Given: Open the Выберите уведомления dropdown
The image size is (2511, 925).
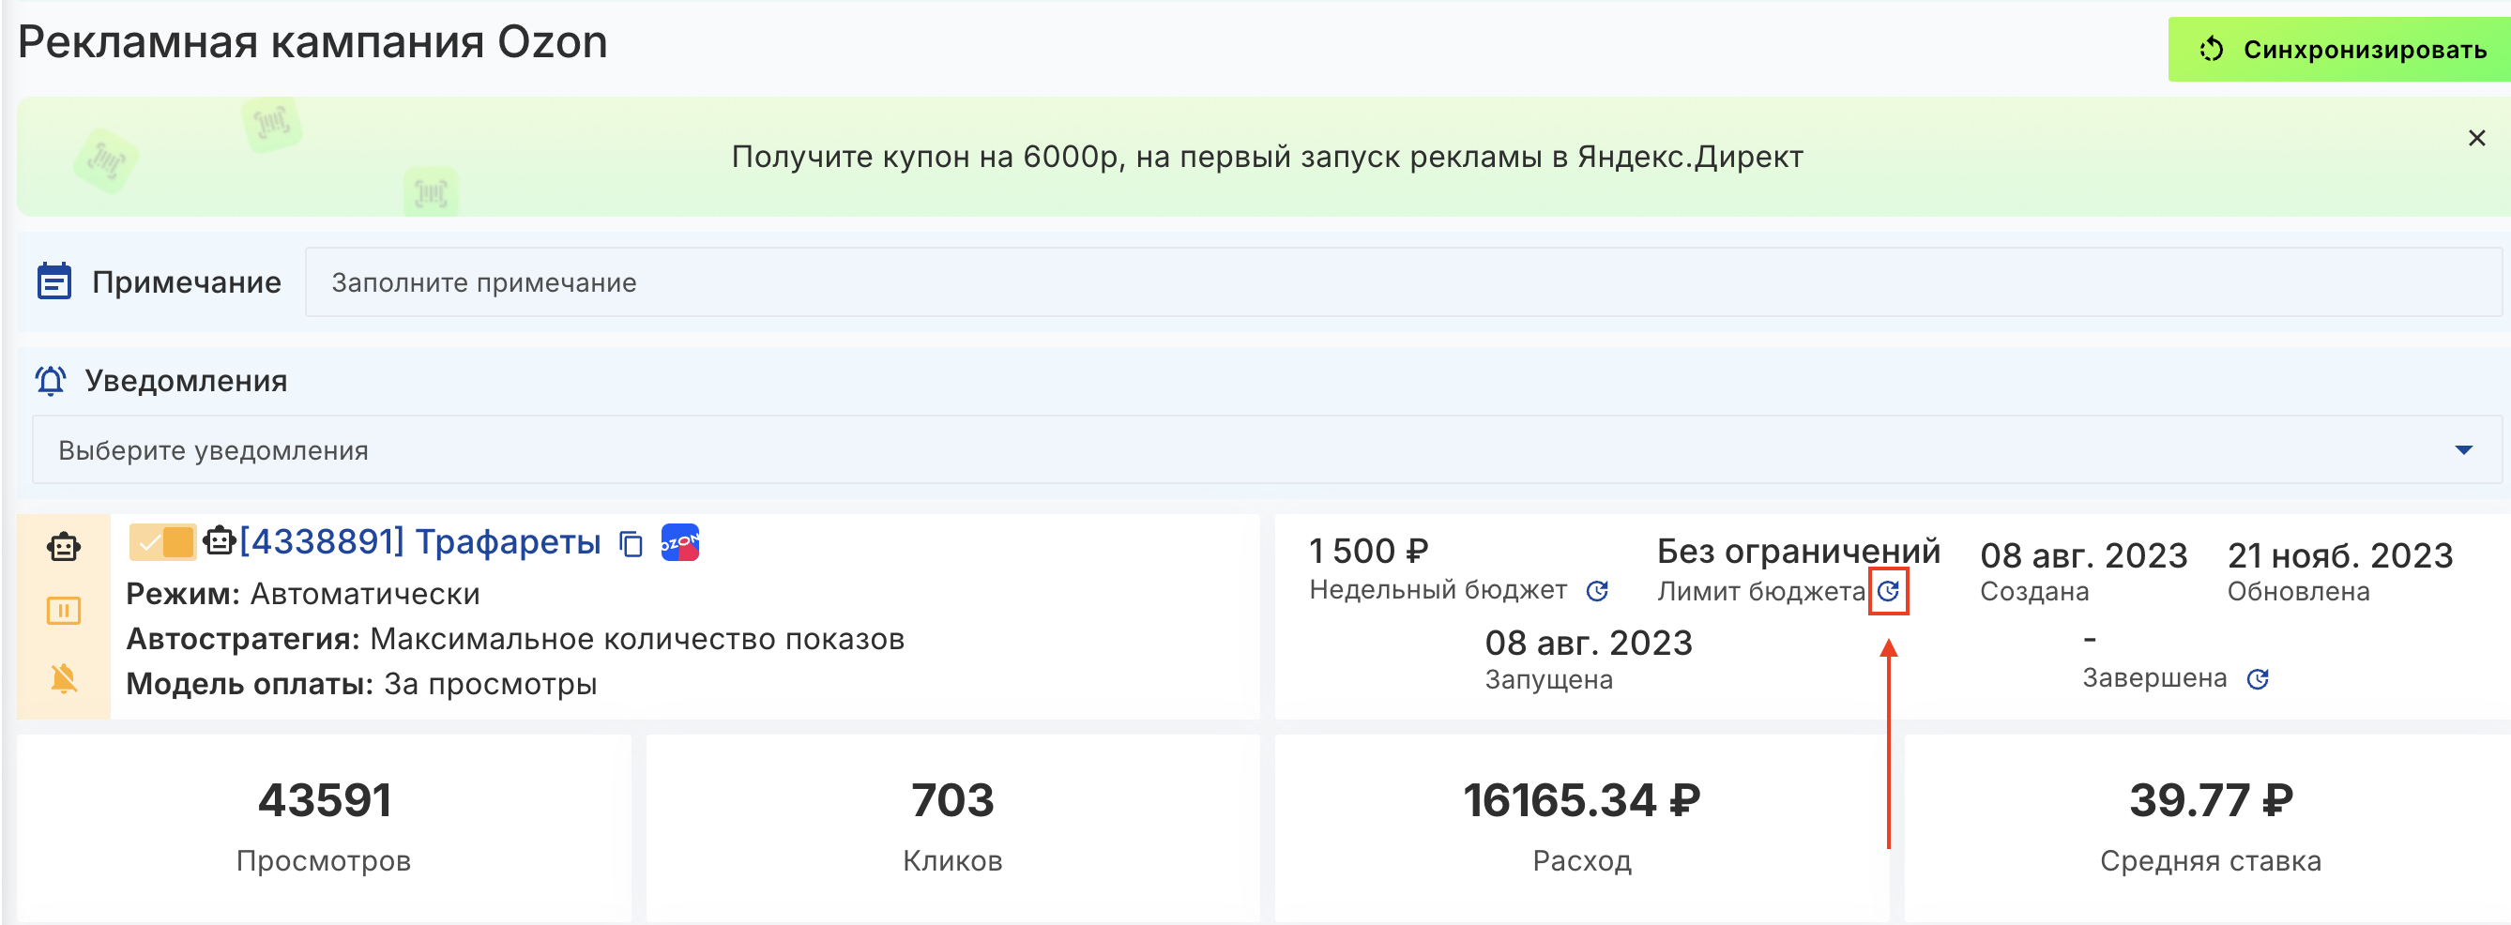Looking at the screenshot, I should pyautogui.click(x=1248, y=450).
